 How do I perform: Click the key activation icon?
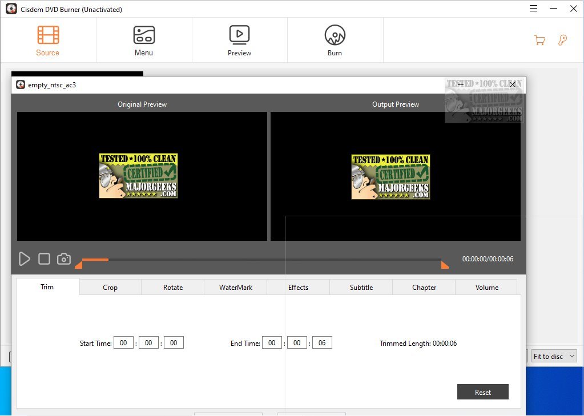(x=562, y=40)
